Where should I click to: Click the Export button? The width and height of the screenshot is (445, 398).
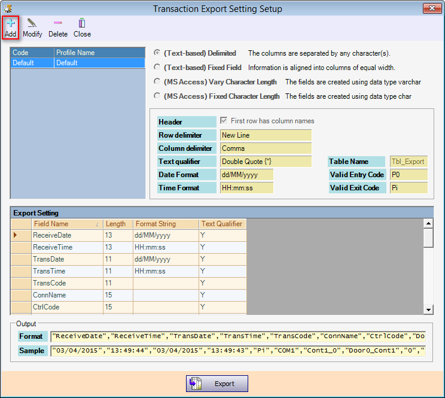(217, 384)
